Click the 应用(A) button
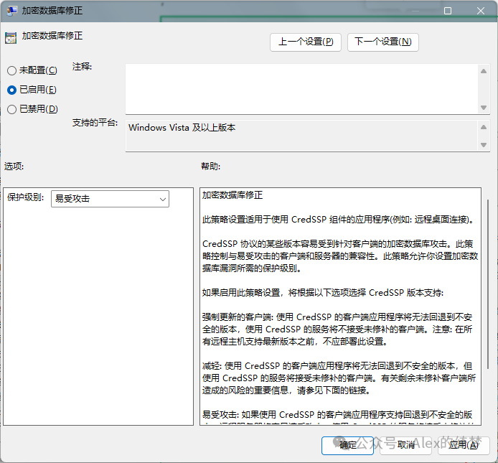 point(464,445)
